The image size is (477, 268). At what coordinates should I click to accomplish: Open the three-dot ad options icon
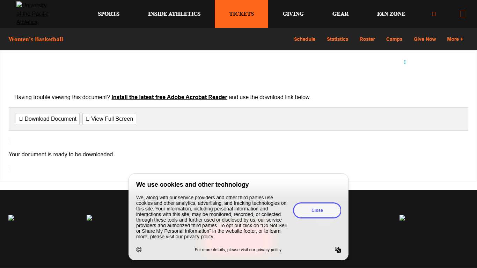pyautogui.click(x=405, y=62)
